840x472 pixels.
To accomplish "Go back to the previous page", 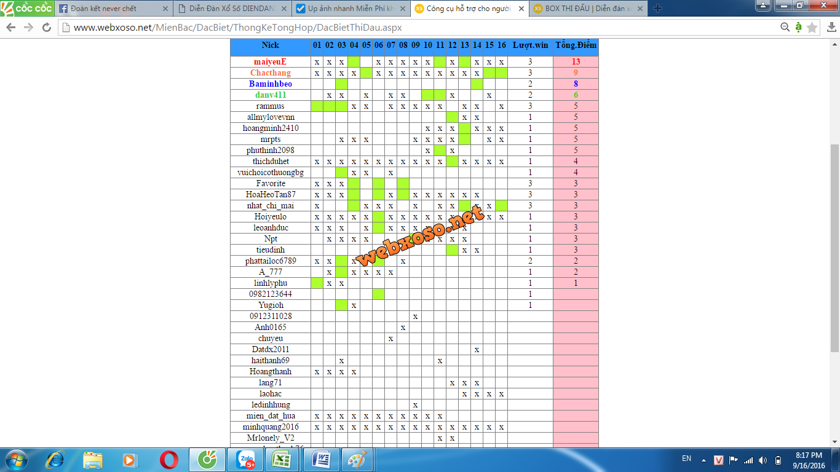I will [11, 28].
